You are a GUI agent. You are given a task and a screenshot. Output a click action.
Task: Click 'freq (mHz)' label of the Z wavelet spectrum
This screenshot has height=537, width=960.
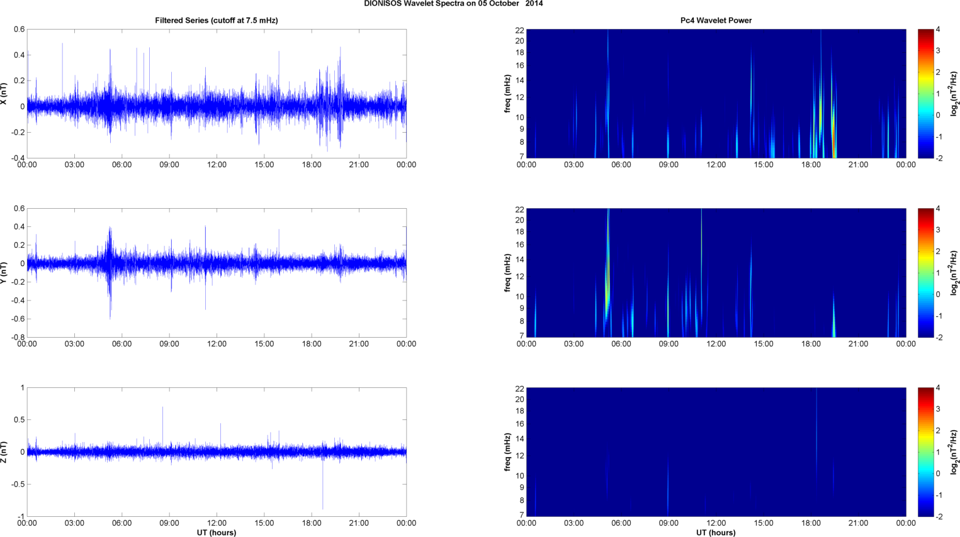pos(507,452)
